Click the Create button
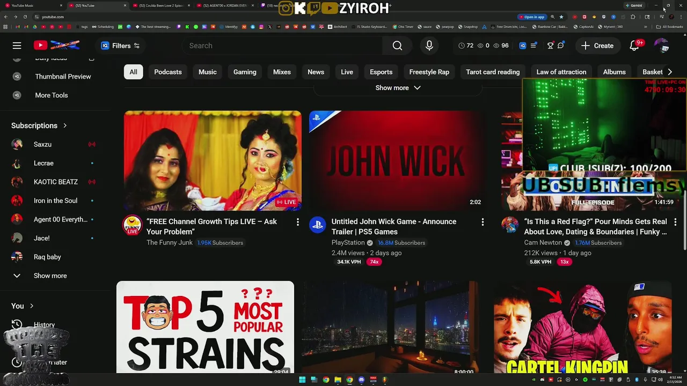 [x=597, y=46]
